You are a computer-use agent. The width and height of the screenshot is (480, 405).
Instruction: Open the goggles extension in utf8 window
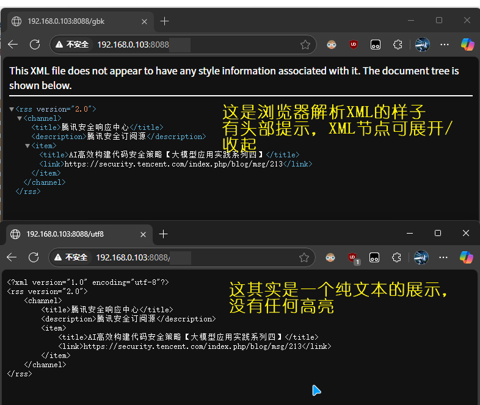tap(330, 257)
